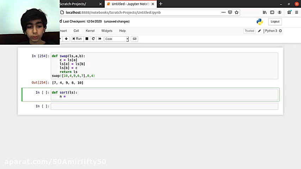301x169 pixels.
Task: Click the pencil edit mode indicator
Action: tap(259, 31)
